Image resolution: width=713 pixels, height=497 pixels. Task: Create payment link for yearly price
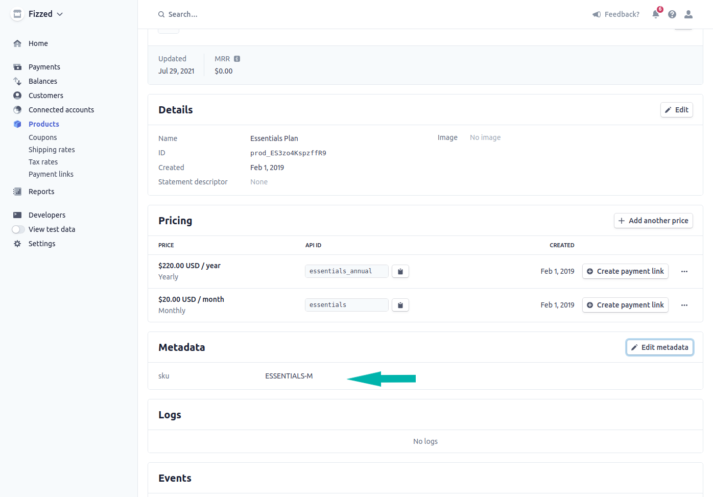pos(625,271)
